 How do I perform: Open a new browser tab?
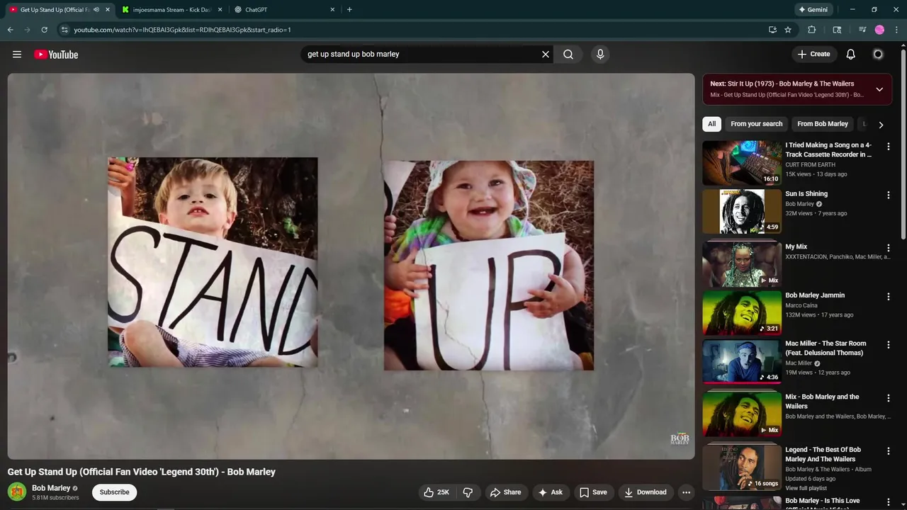point(349,10)
